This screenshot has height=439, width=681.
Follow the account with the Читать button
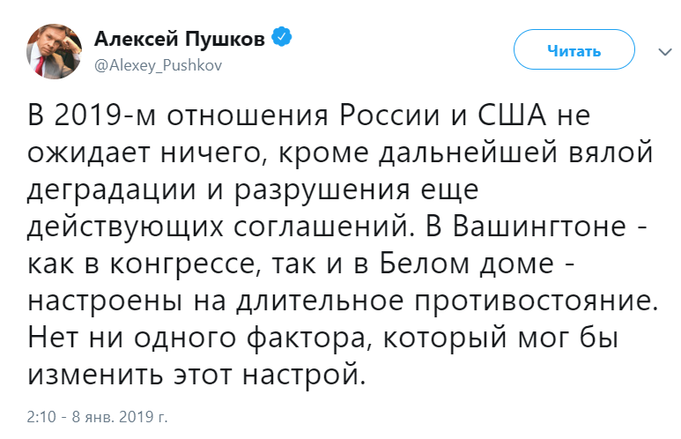point(574,49)
